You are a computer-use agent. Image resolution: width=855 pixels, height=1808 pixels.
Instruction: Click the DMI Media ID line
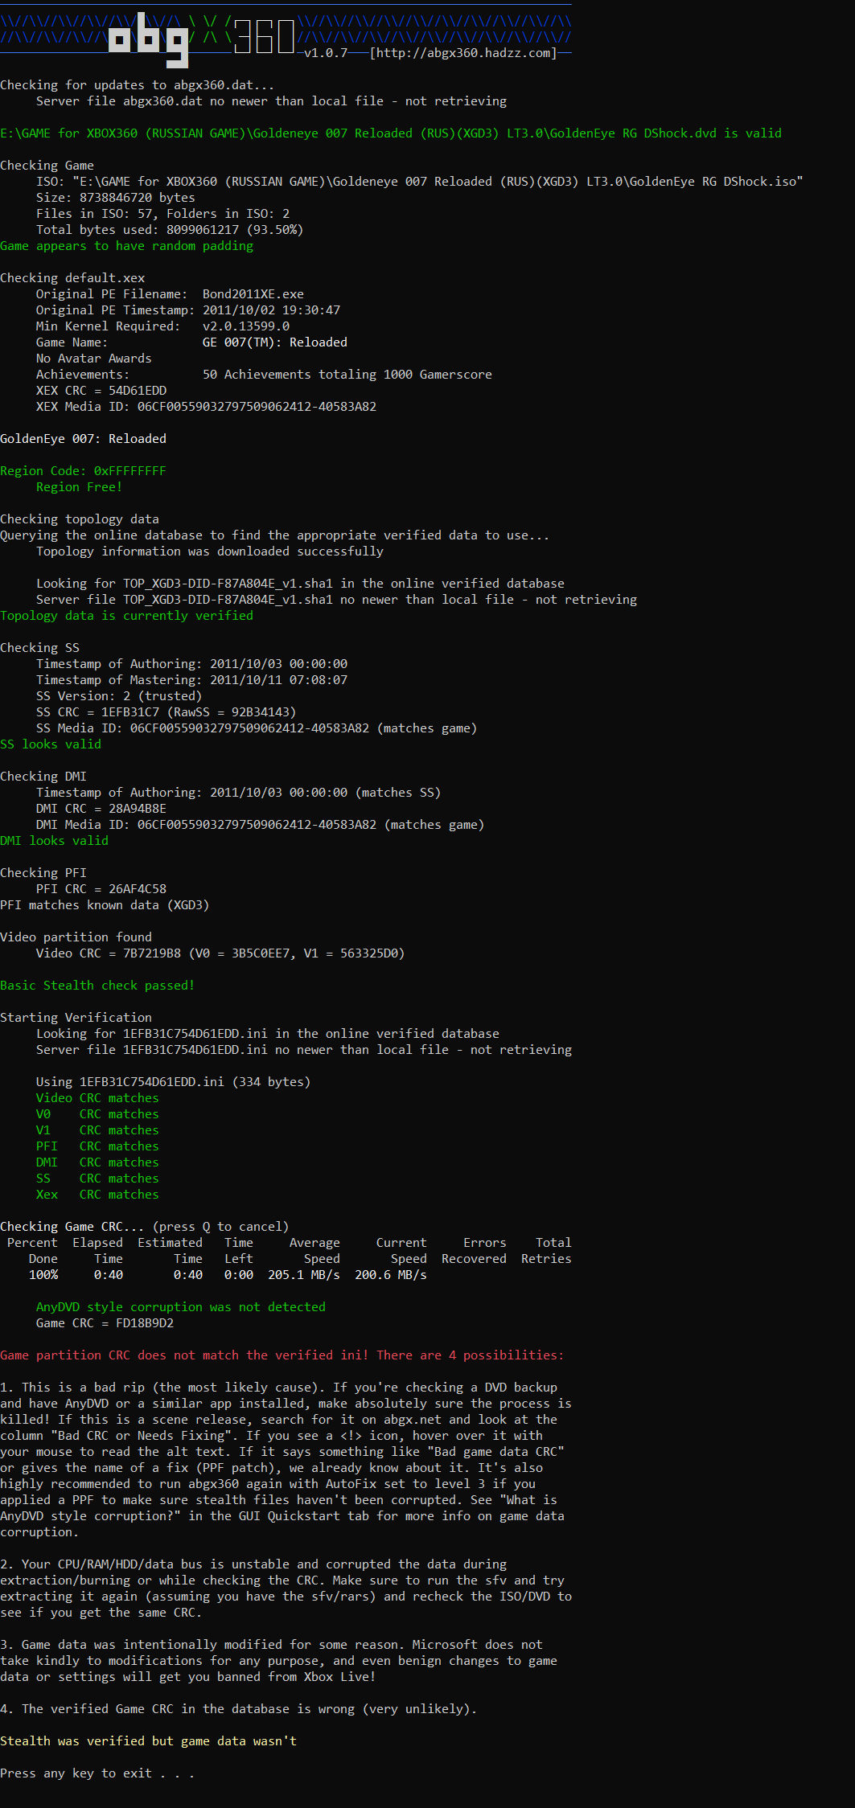(260, 825)
